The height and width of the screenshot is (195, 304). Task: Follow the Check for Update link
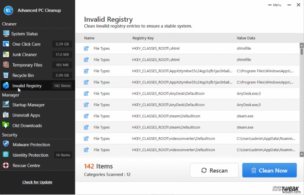37,182
